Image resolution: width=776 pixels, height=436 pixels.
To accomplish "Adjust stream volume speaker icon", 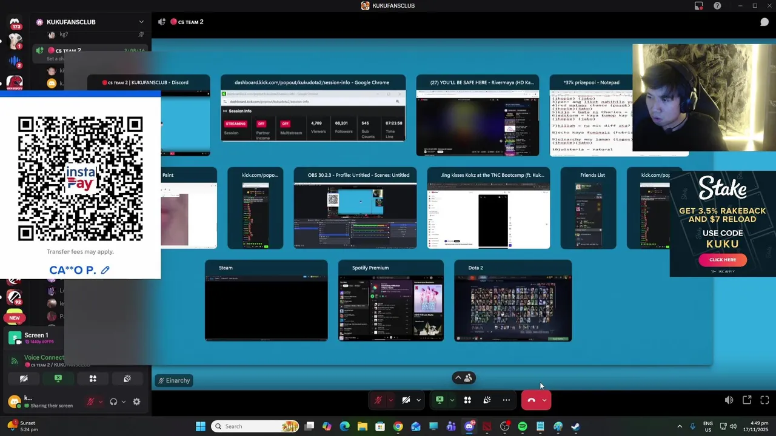I will pos(729,400).
